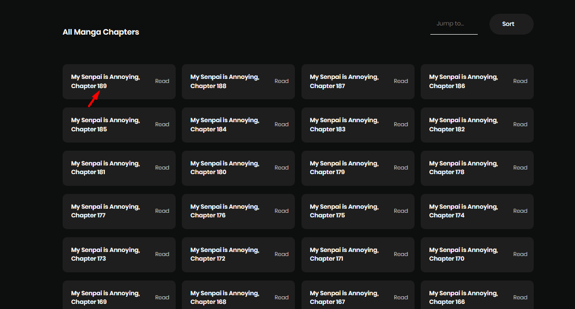Screen dimensions: 575x309
Task: Click Read for Chapter 188
Action: tap(281, 81)
